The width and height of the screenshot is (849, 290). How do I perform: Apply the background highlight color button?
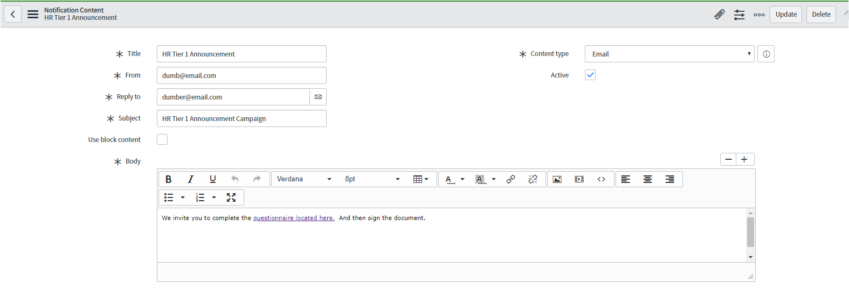pos(479,179)
